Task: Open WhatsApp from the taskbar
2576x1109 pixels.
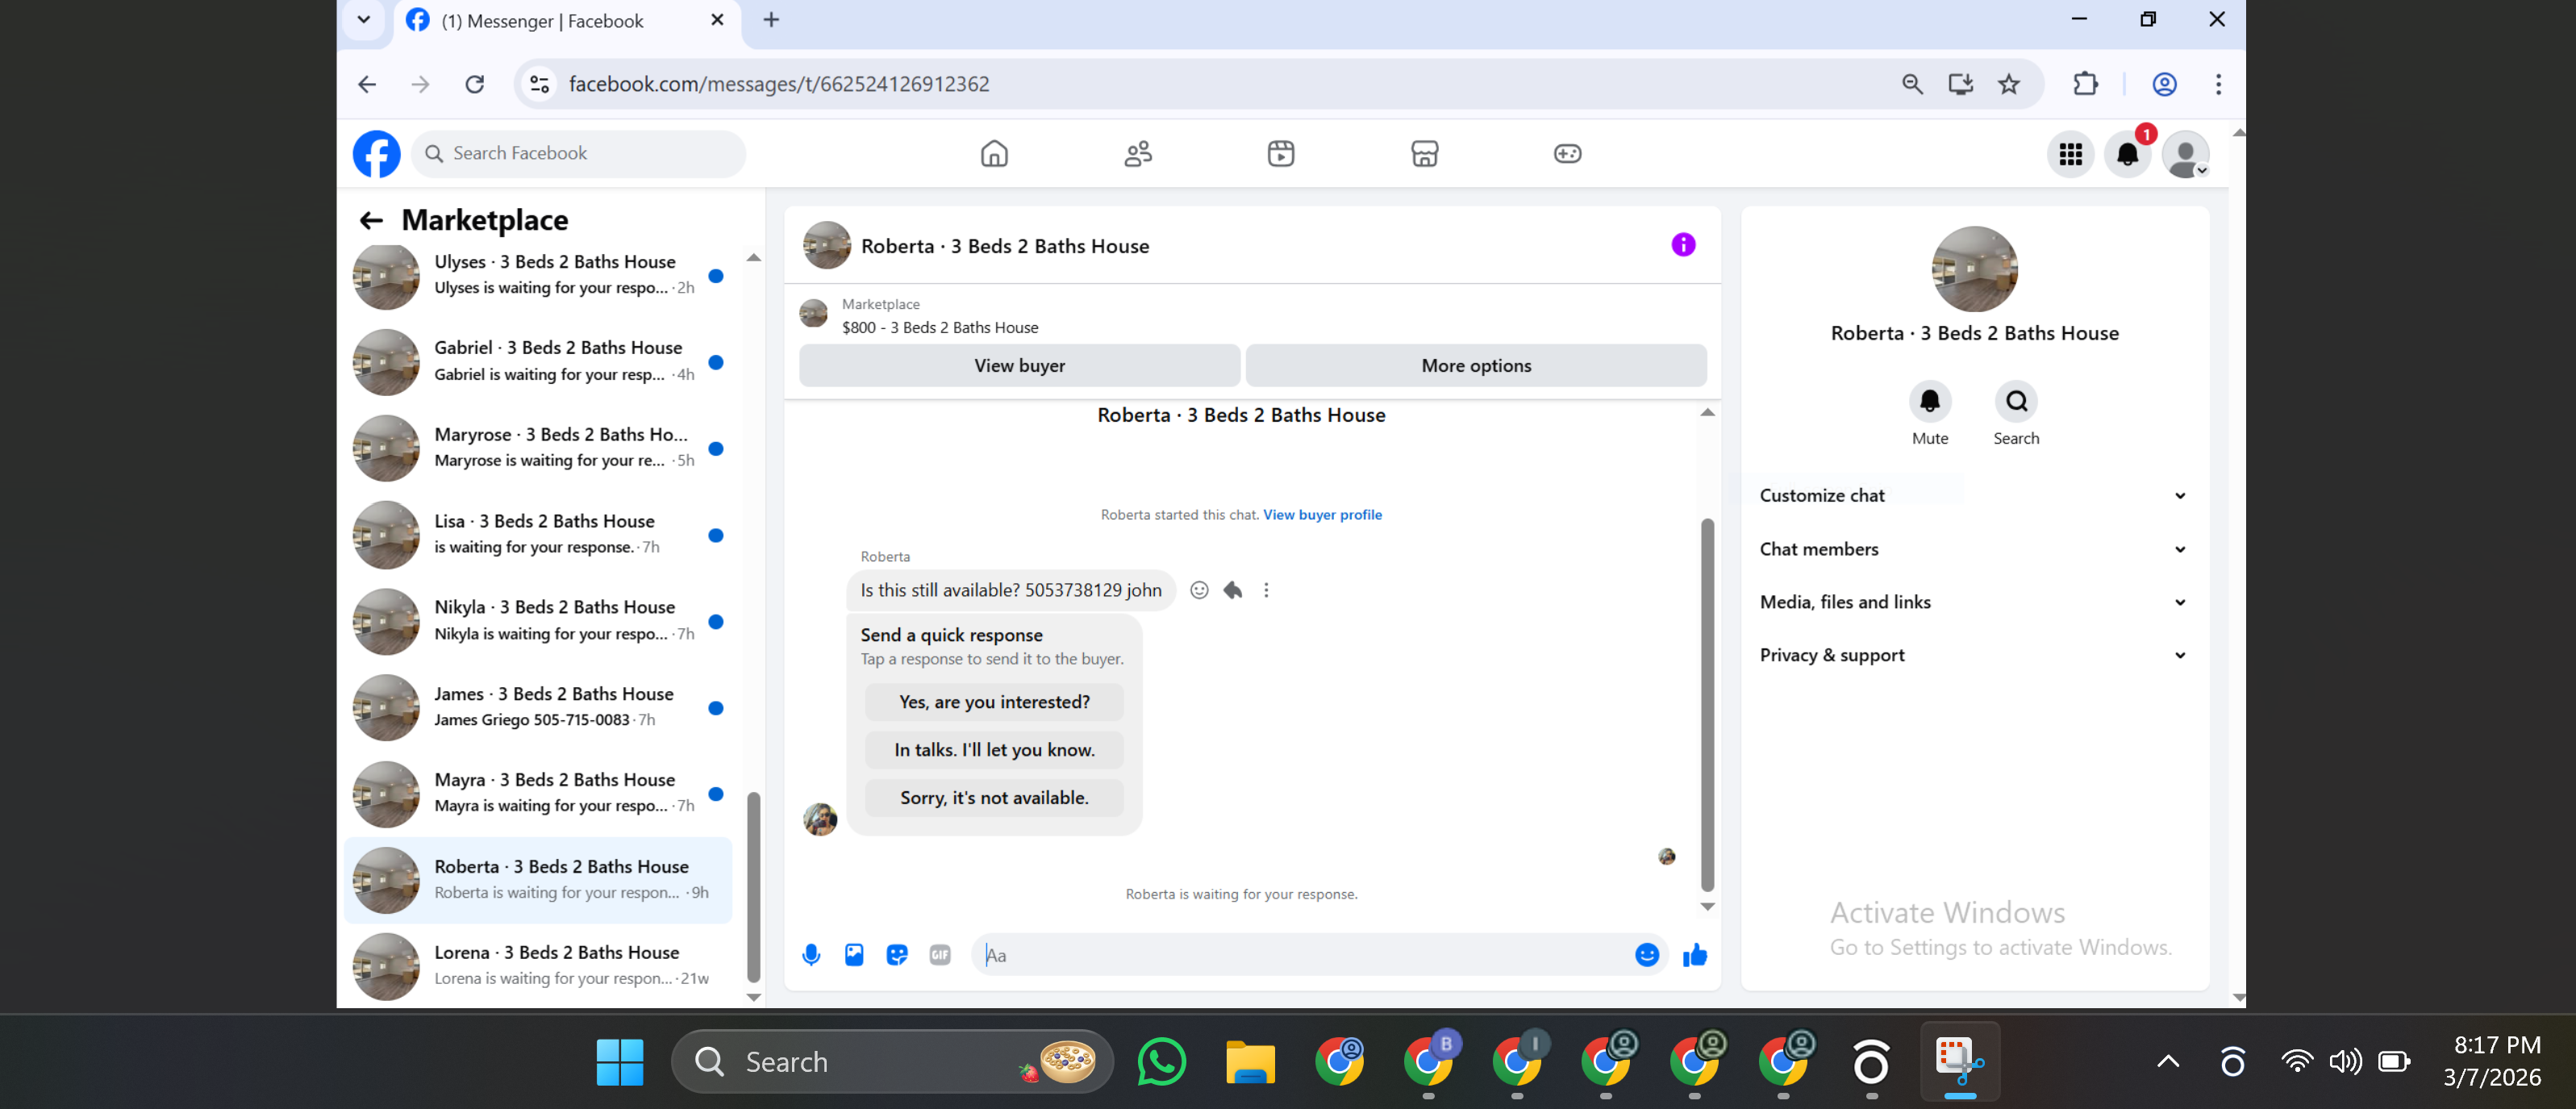Action: 1161,1062
